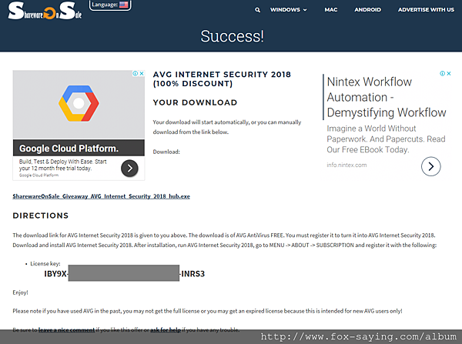462x344 pixels.
Task: Click the 'Enjoy!' text
Action: [20, 292]
